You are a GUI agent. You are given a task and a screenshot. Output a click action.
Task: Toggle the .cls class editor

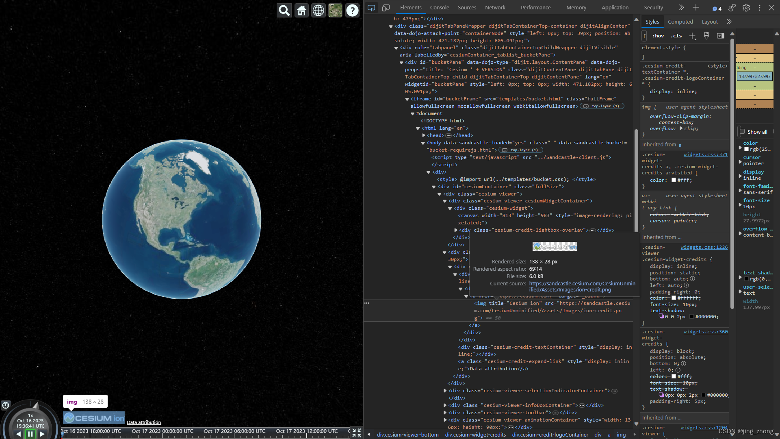(676, 36)
